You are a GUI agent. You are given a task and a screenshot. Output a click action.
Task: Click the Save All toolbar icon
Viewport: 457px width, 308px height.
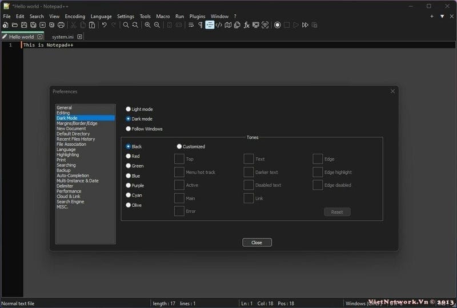coord(33,25)
